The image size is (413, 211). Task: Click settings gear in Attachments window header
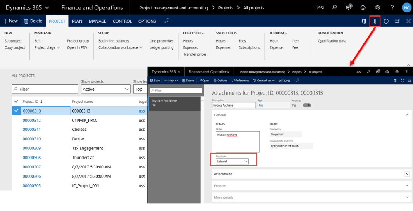click(396, 72)
